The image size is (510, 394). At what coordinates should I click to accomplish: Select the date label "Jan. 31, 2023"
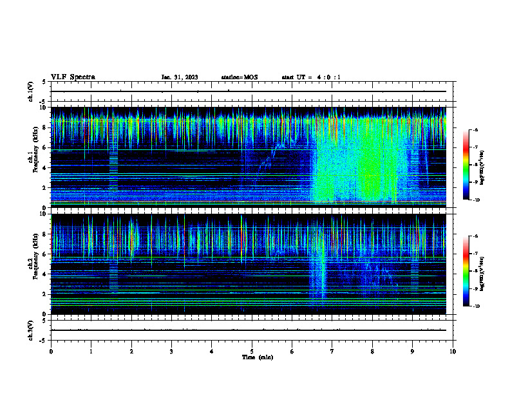coord(180,77)
